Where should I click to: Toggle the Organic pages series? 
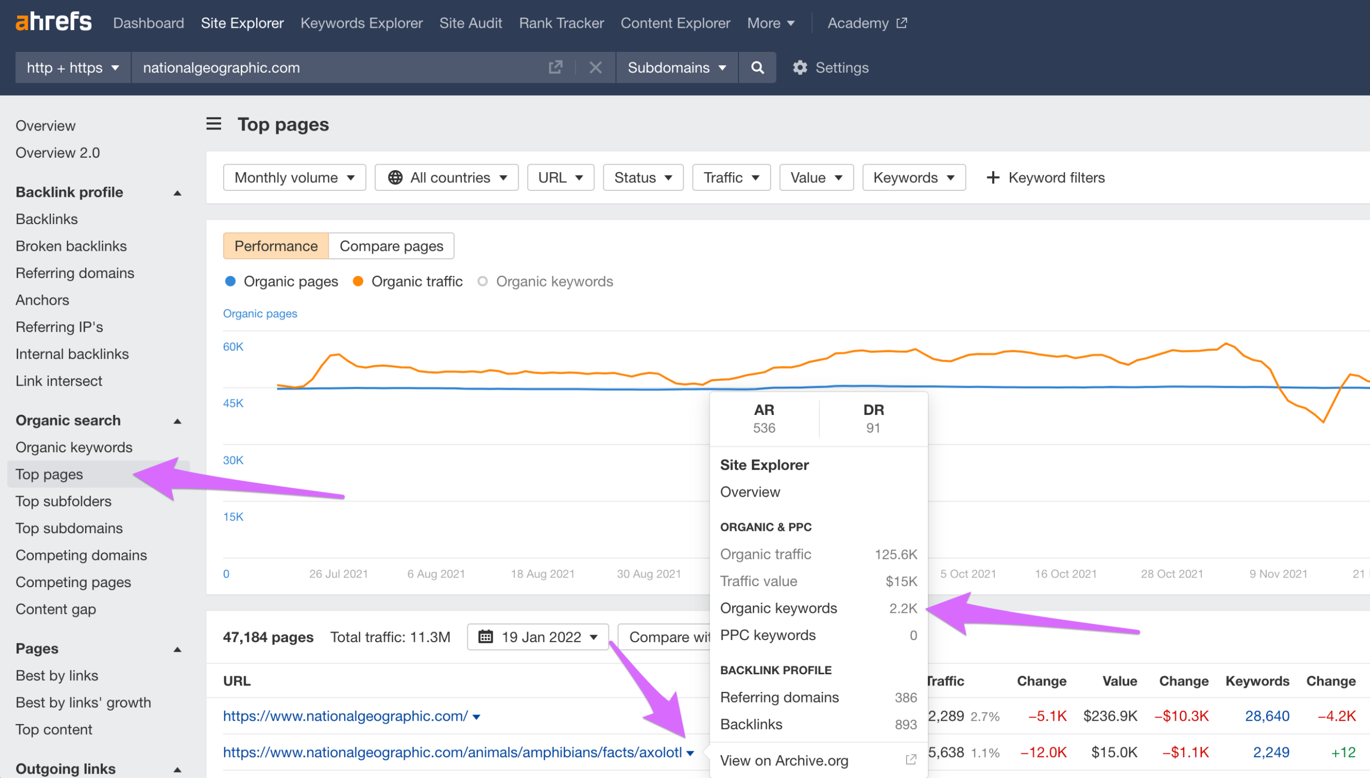pyautogui.click(x=281, y=281)
